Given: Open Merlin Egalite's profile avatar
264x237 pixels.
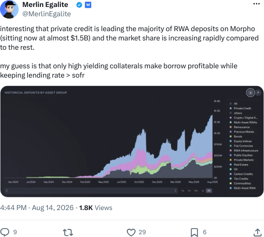Looking at the screenshot, I should coord(9,9).
